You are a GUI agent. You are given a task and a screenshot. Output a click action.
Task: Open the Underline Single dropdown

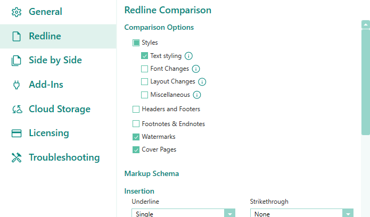tap(183, 213)
